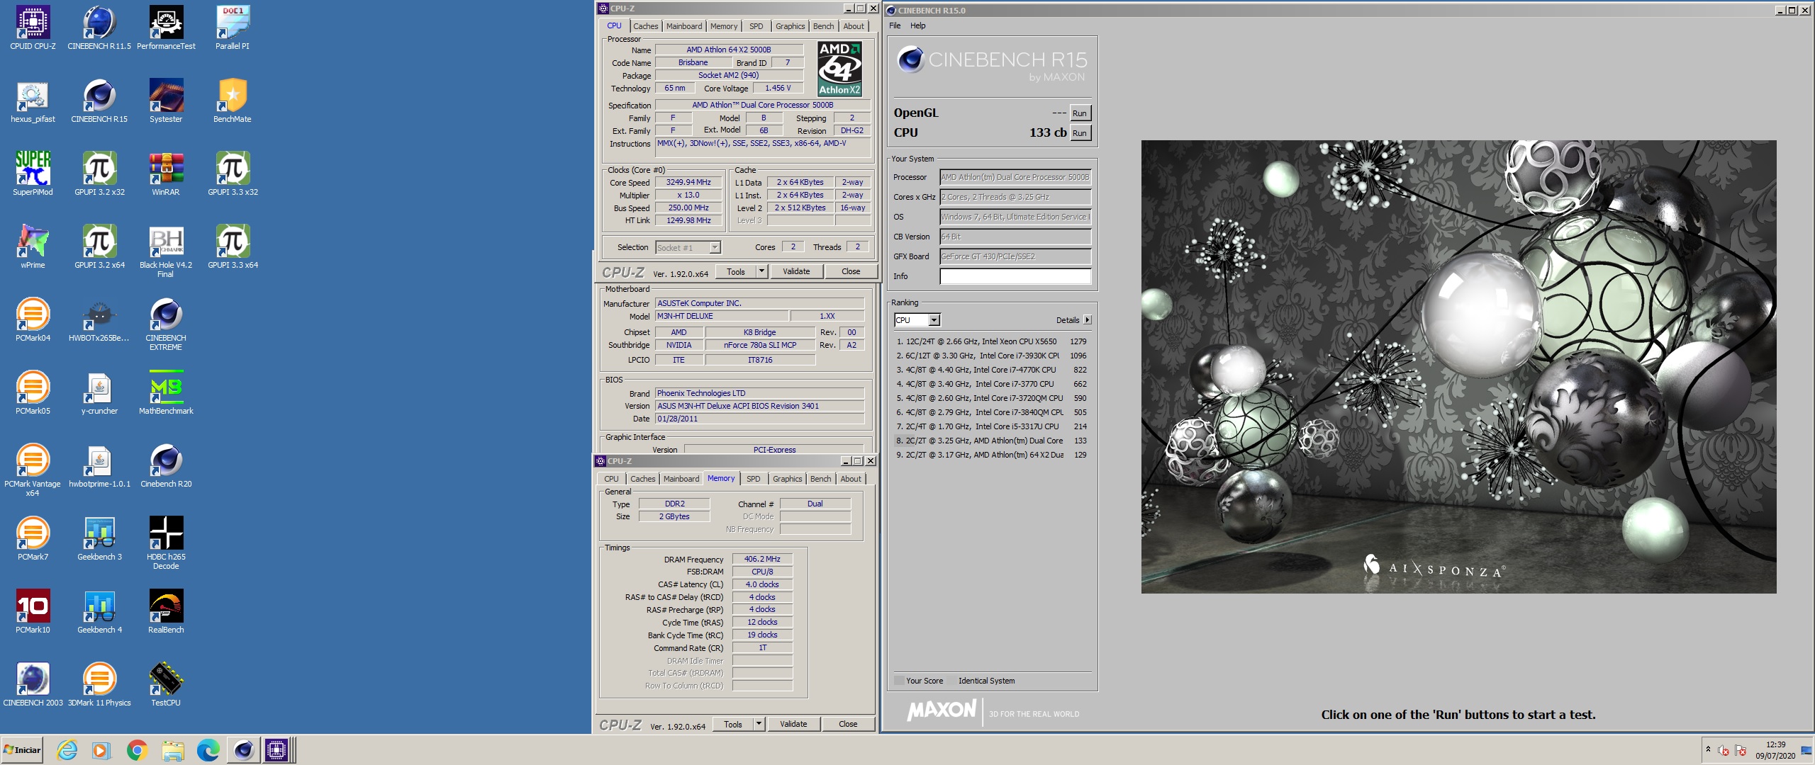Run the CPU test in Cinebench
This screenshot has width=1815, height=765.
click(x=1080, y=133)
